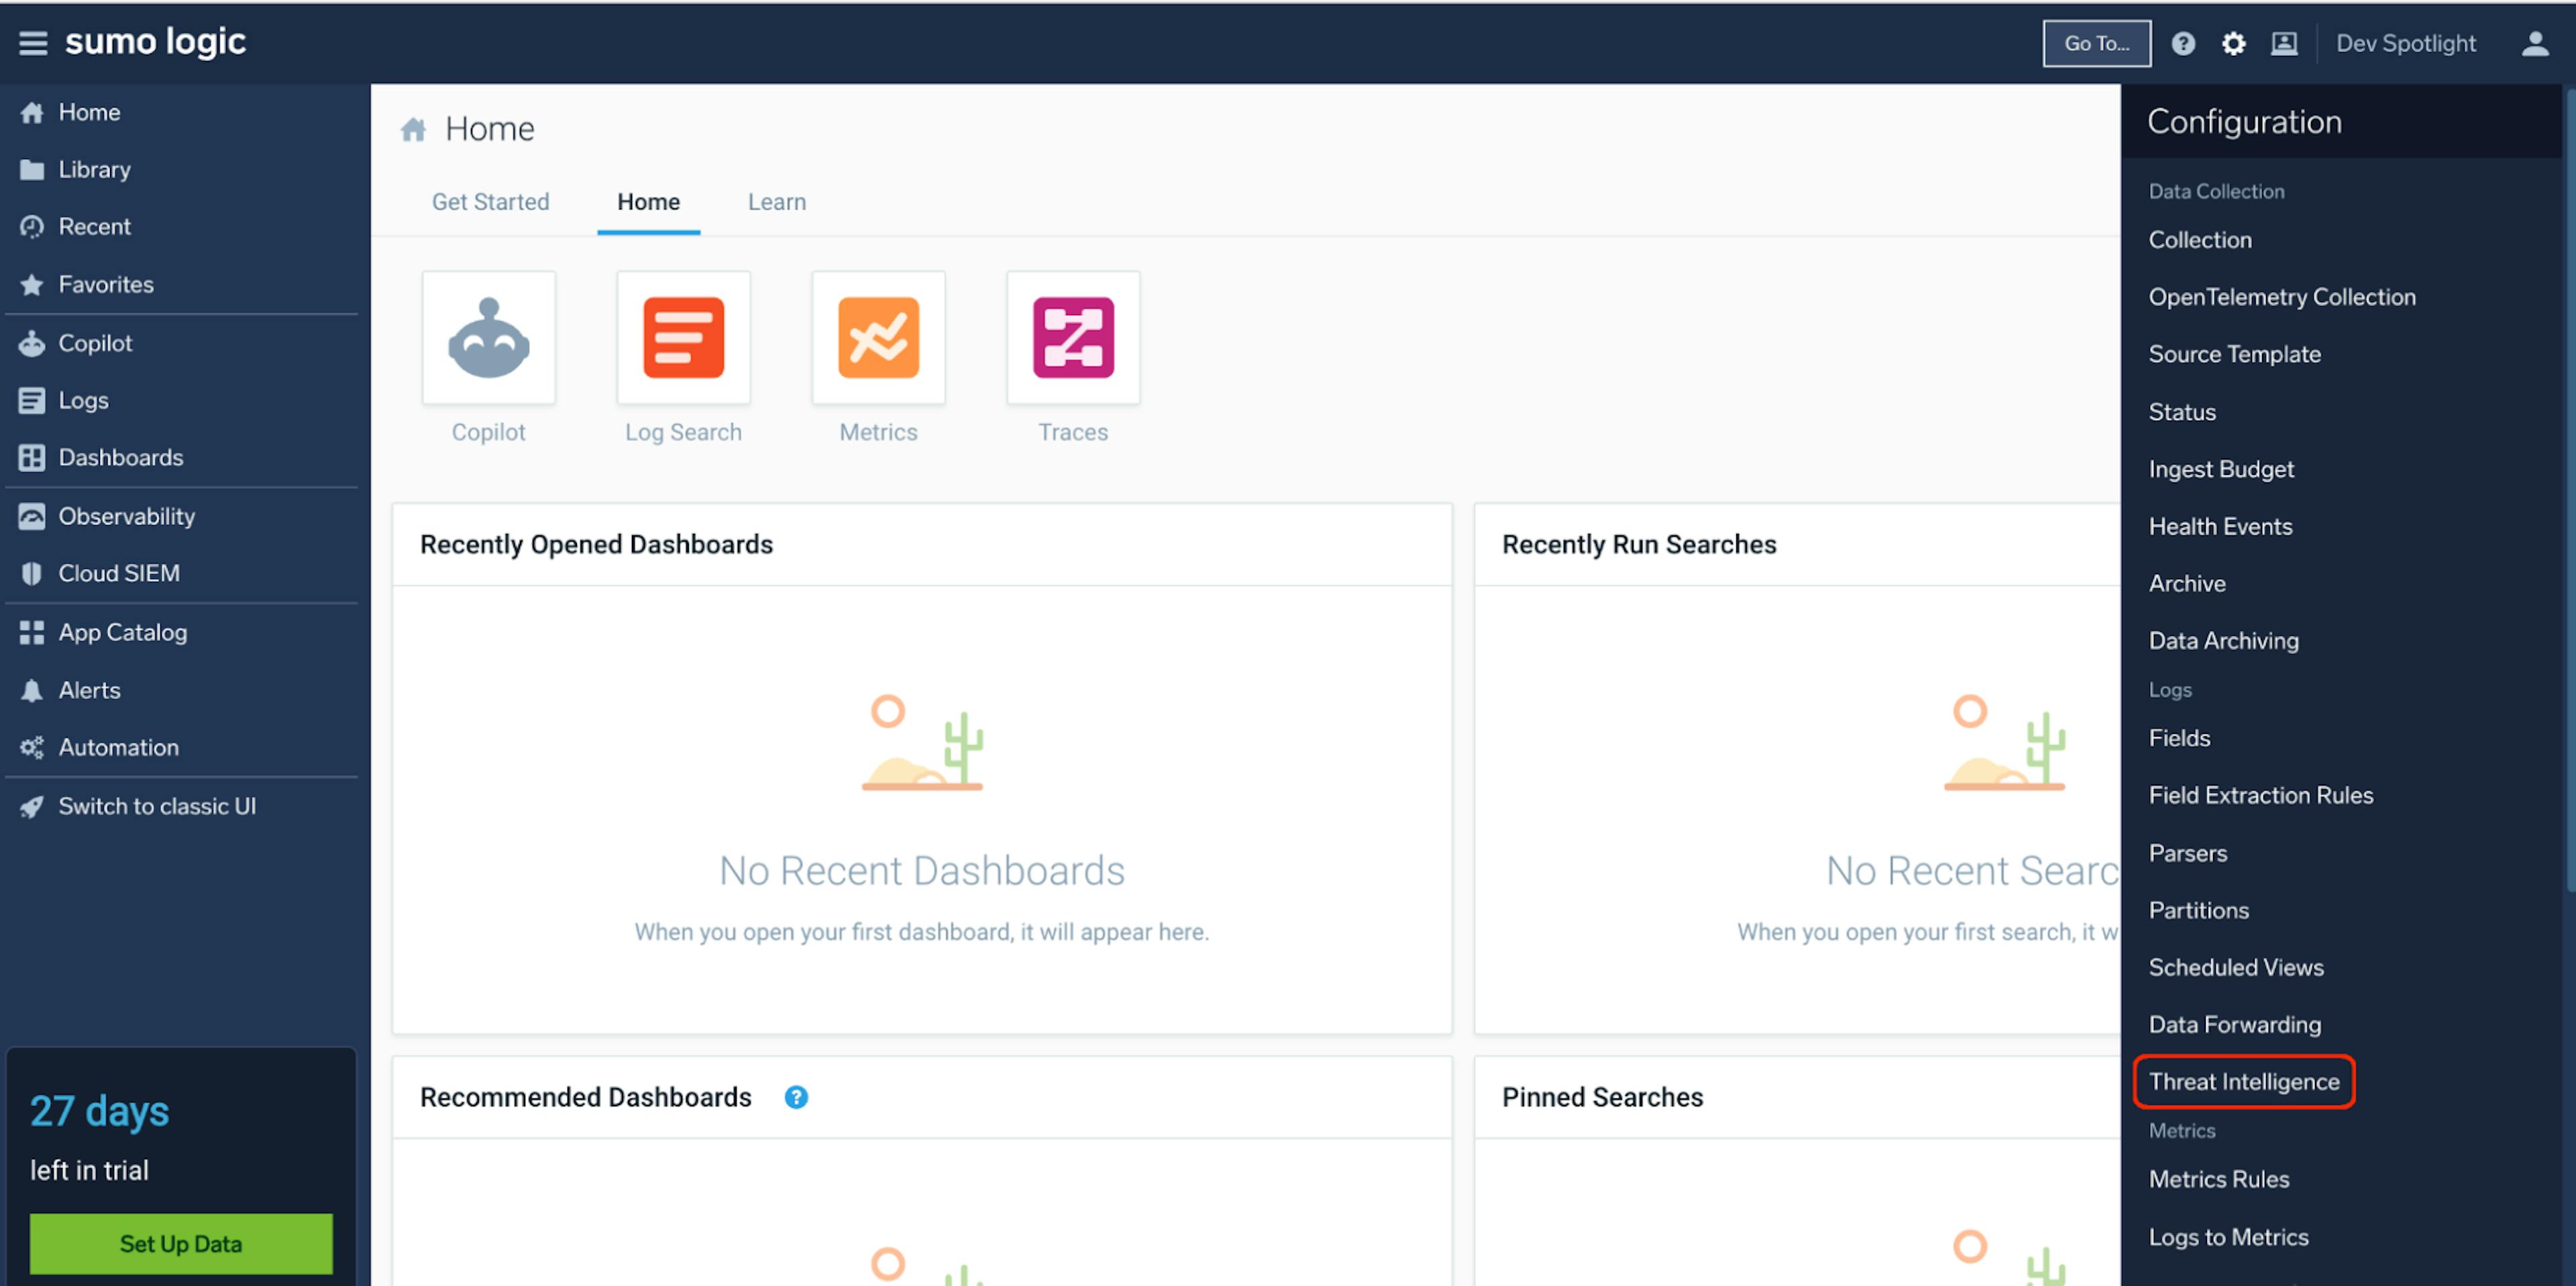This screenshot has width=2576, height=1286.
Task: Open Scheduled Views configuration
Action: click(2236, 967)
